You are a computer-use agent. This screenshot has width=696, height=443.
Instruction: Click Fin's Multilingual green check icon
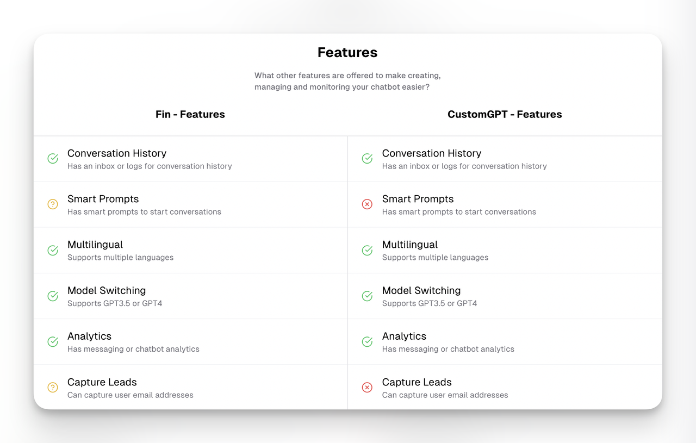53,250
